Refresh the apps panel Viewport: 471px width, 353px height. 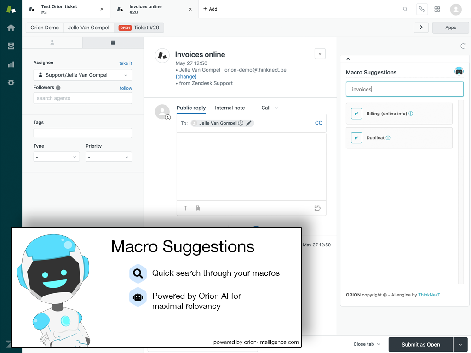coord(463,46)
